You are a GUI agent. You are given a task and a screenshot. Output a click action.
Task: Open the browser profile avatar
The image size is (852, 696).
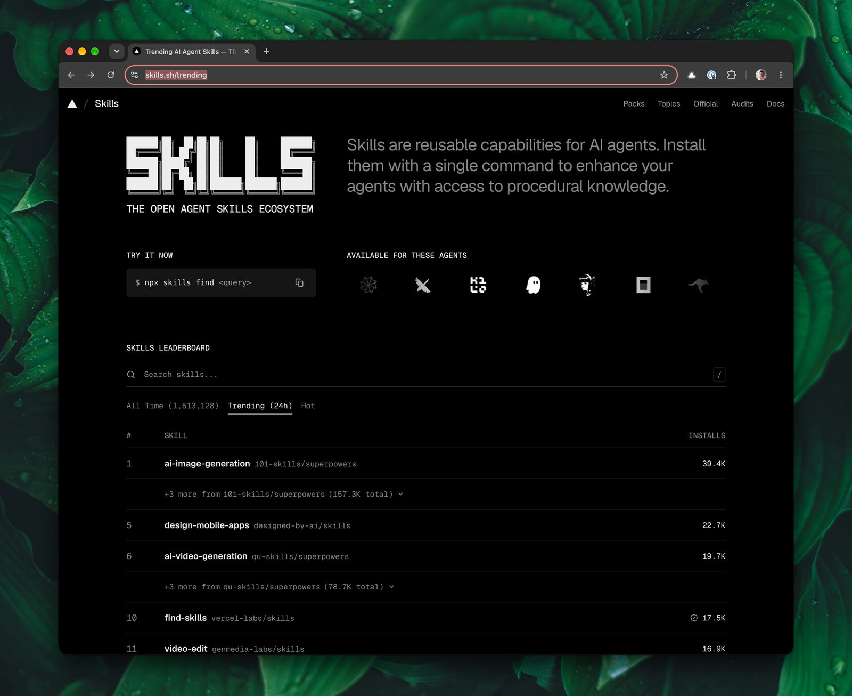tap(761, 75)
